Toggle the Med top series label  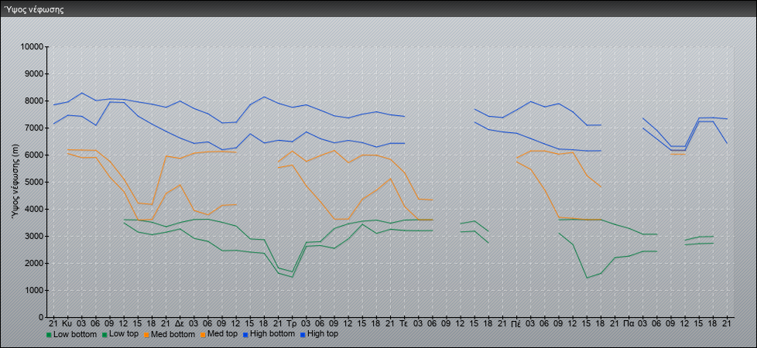click(x=223, y=334)
